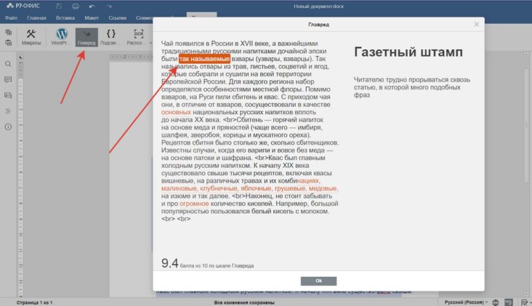Viewport: 532px width, 306px height.
Task: Click the Главред plugin button
Action: (86, 37)
